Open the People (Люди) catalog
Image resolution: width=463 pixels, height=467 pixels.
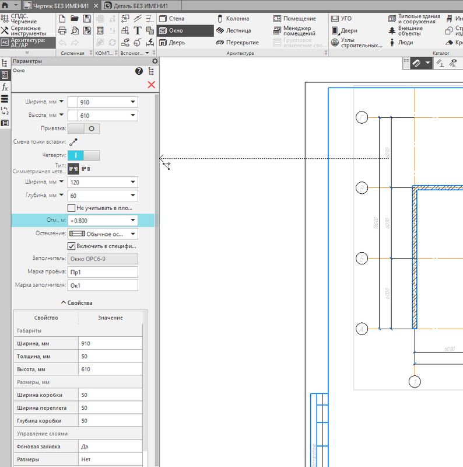pyautogui.click(x=401, y=43)
